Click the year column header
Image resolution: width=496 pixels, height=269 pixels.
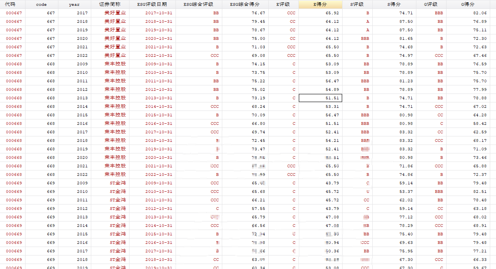click(74, 4)
